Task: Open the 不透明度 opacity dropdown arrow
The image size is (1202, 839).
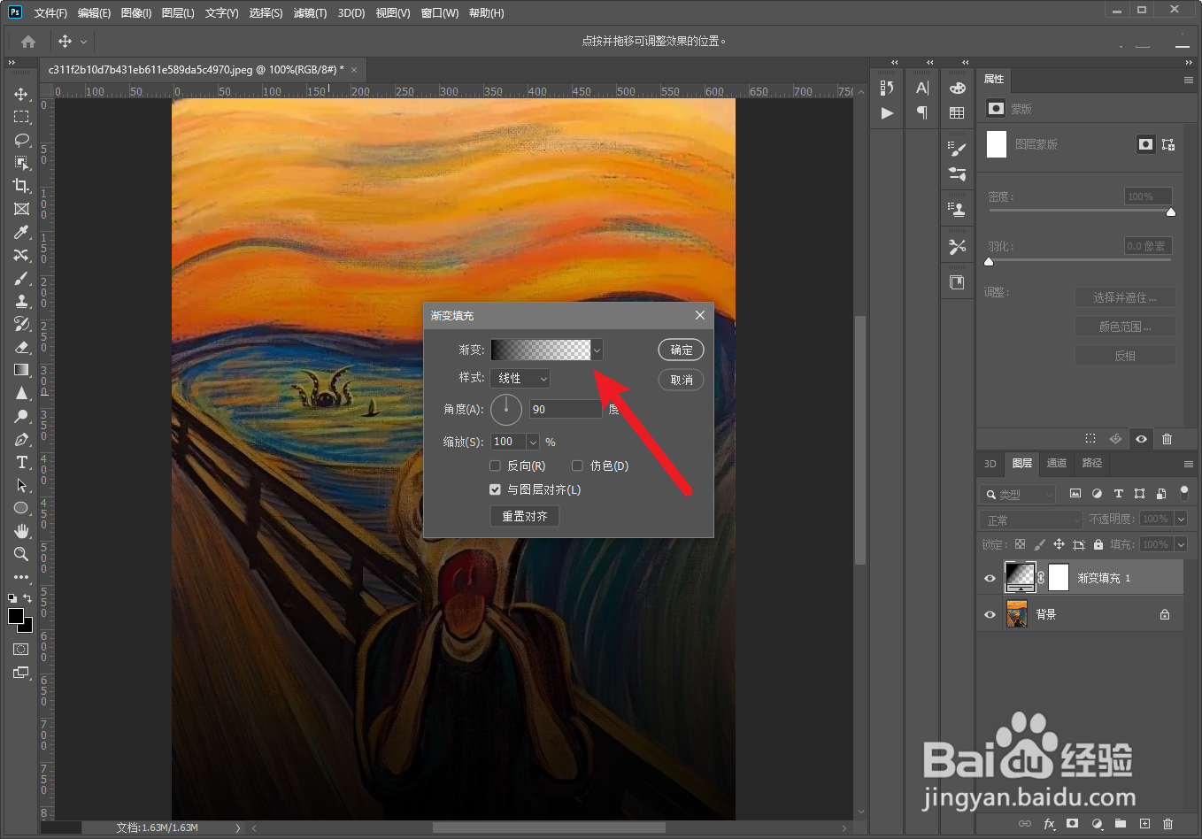Action: pos(1181,520)
